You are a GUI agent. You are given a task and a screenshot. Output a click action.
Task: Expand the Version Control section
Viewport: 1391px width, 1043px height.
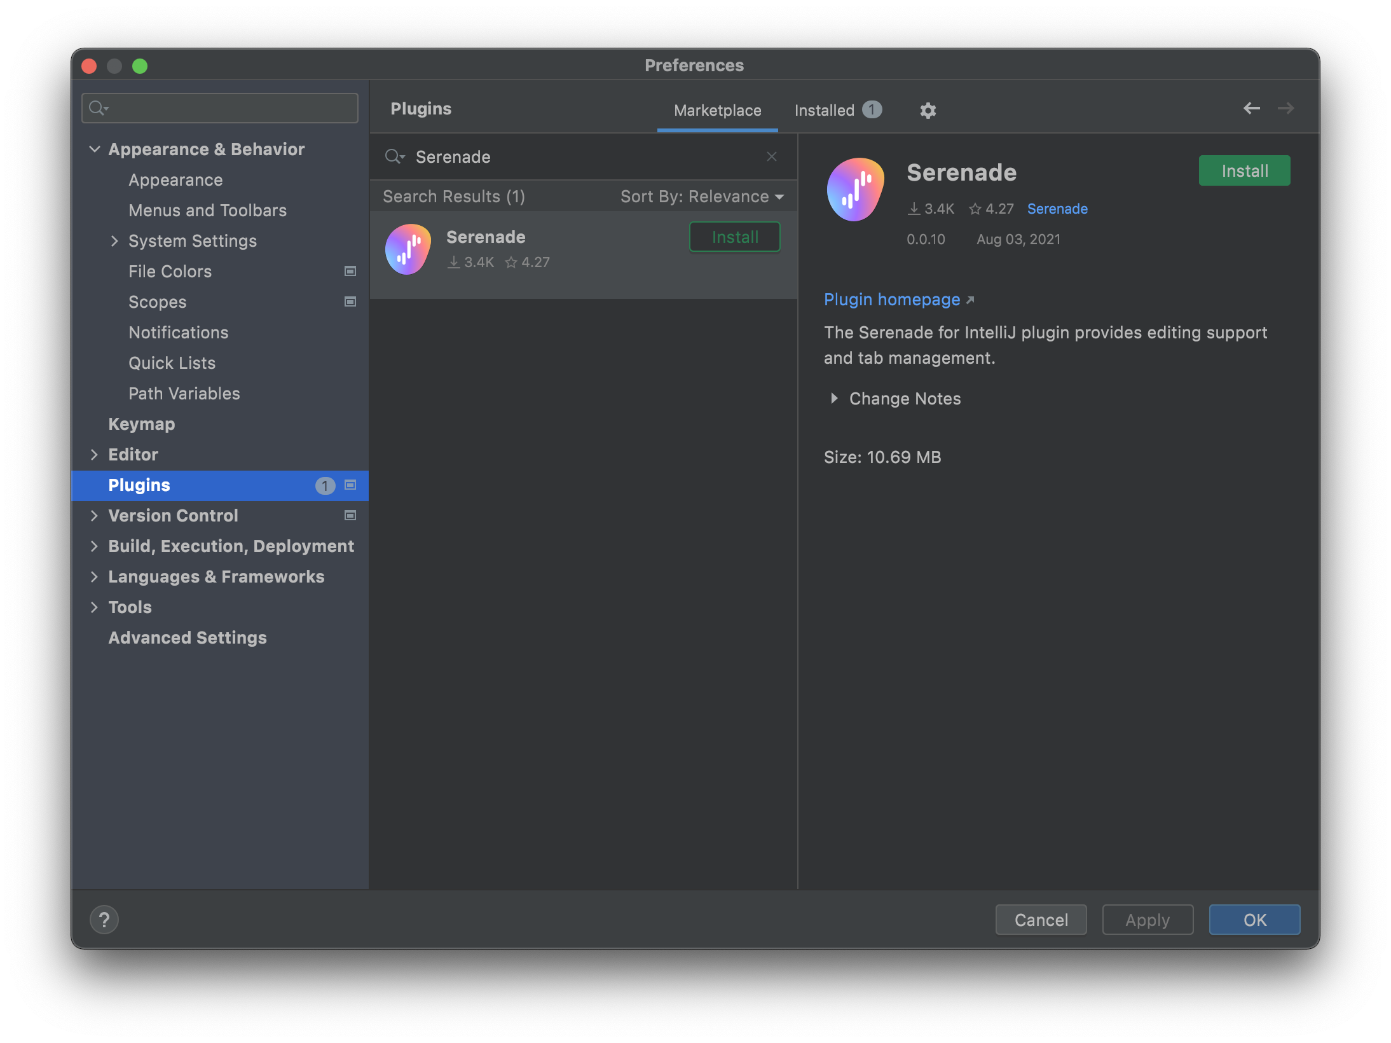[94, 515]
